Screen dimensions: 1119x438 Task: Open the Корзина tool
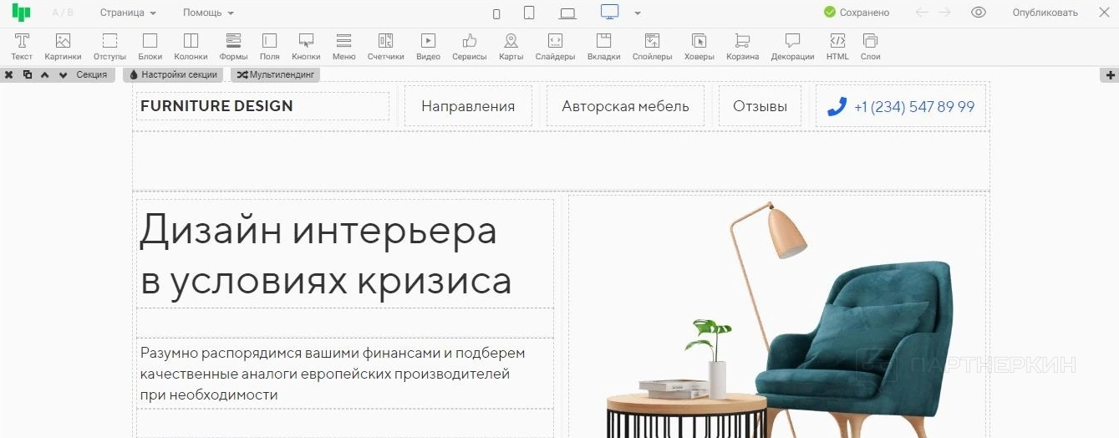(742, 47)
